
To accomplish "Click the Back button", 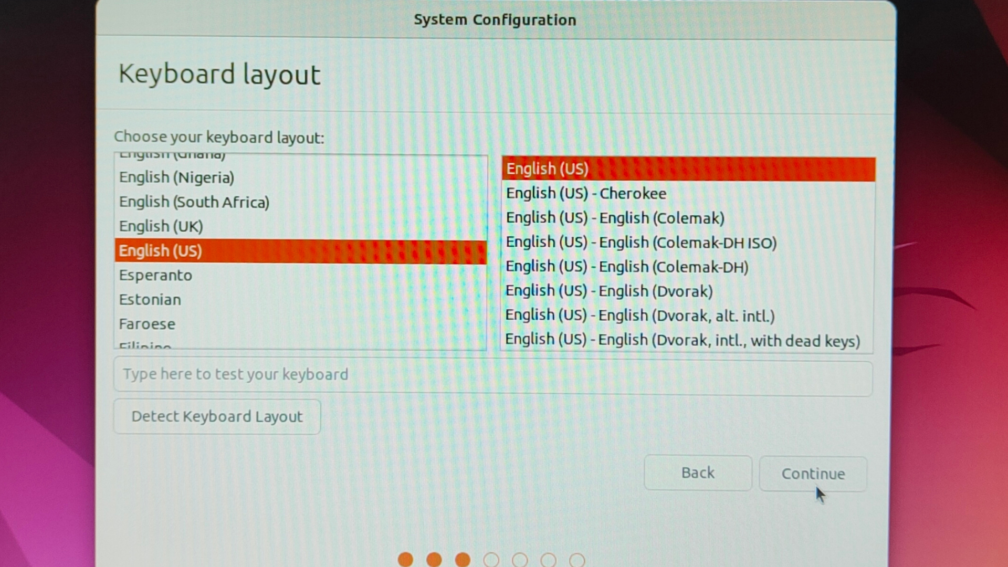I will tap(698, 473).
